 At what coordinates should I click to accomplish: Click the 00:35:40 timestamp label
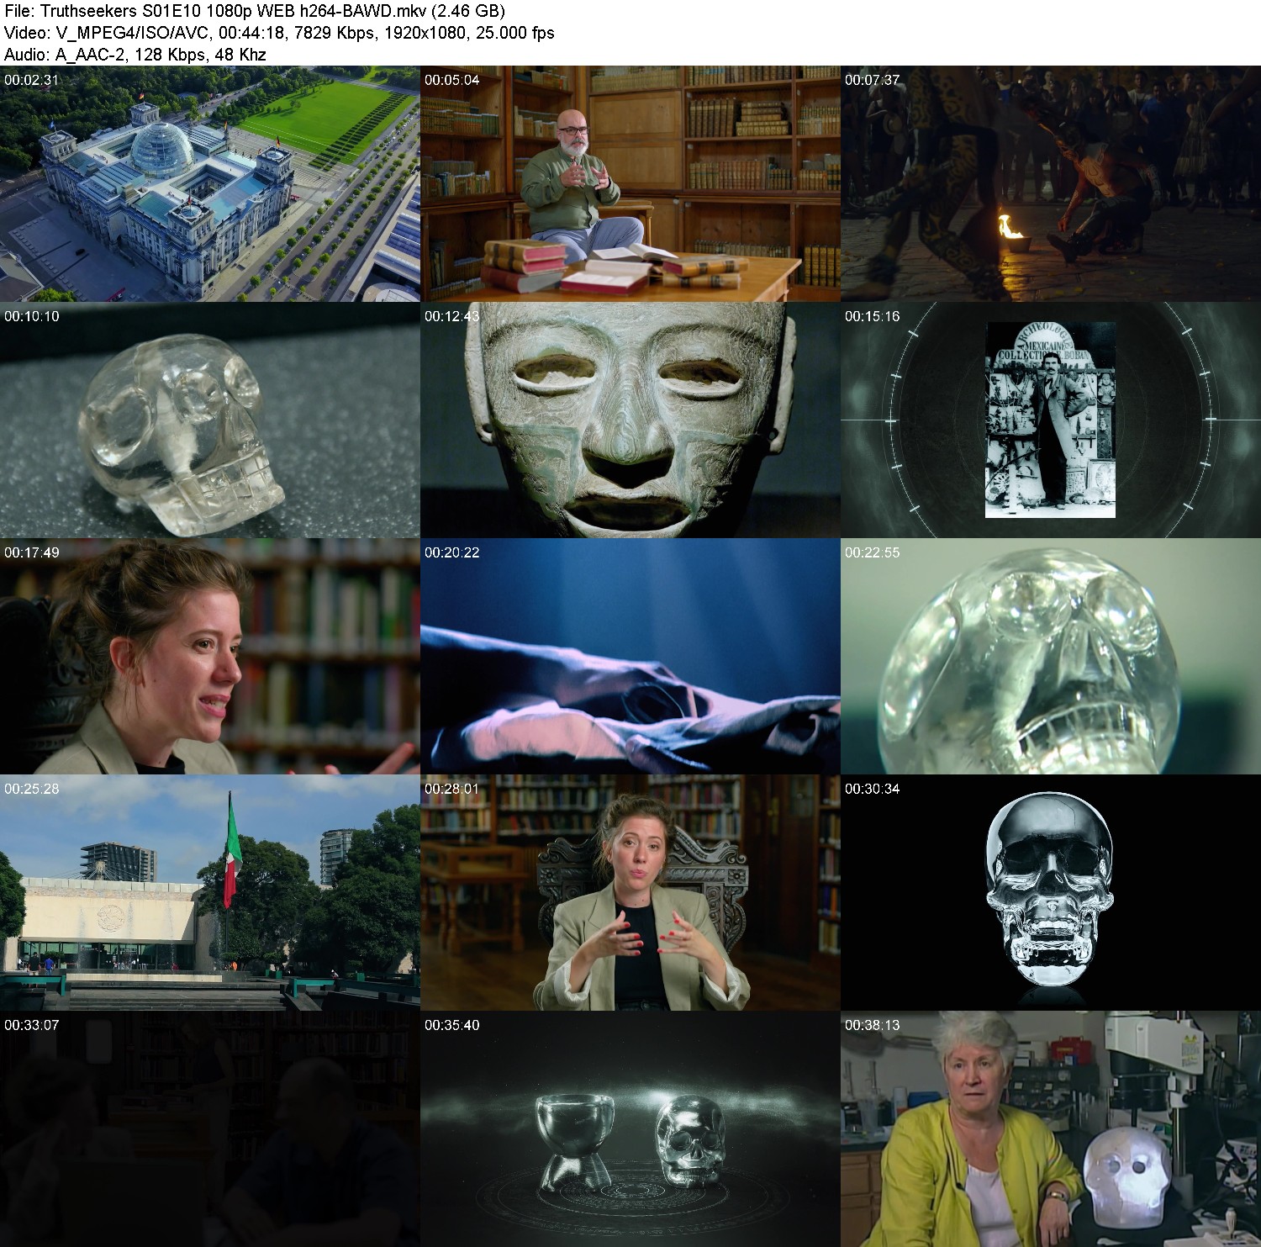tap(451, 1025)
